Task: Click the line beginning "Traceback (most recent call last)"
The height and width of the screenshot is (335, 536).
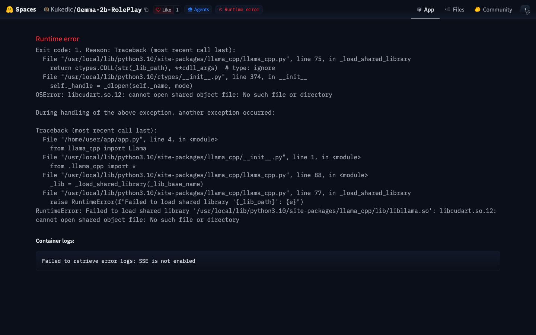Action: click(x=96, y=131)
